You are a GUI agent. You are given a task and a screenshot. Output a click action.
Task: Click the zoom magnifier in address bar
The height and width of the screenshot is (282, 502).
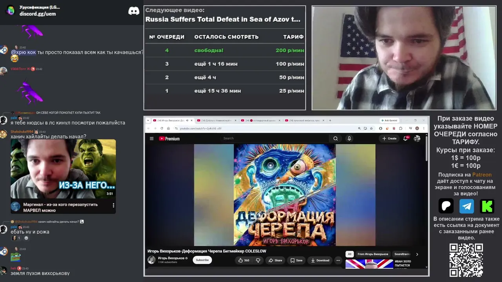coord(359,128)
